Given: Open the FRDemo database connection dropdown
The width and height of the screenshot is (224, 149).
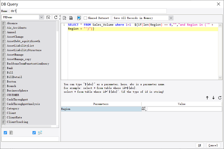Looking at the screenshot, I should 41,17.
